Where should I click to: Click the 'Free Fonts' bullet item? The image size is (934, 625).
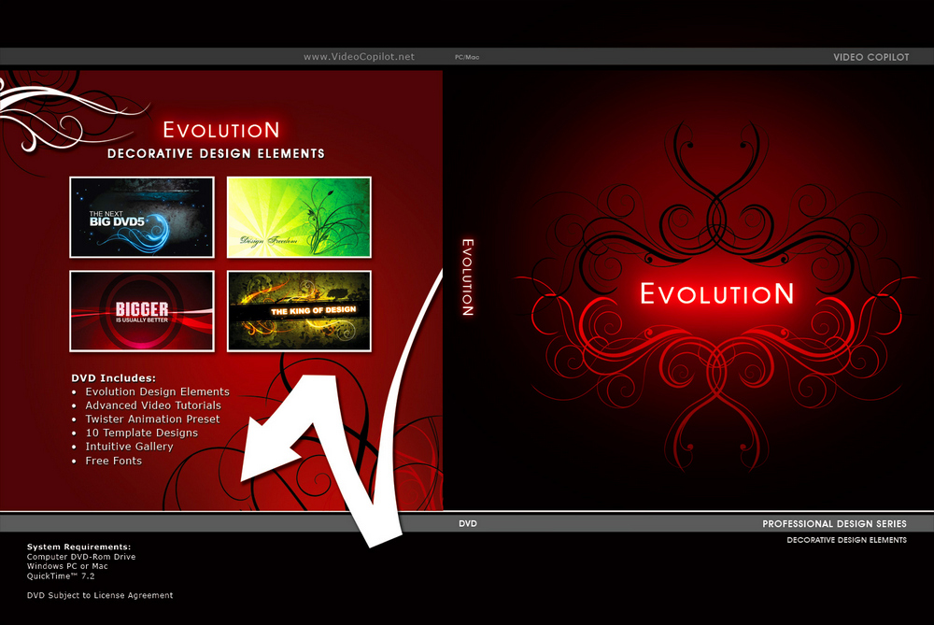tap(113, 461)
